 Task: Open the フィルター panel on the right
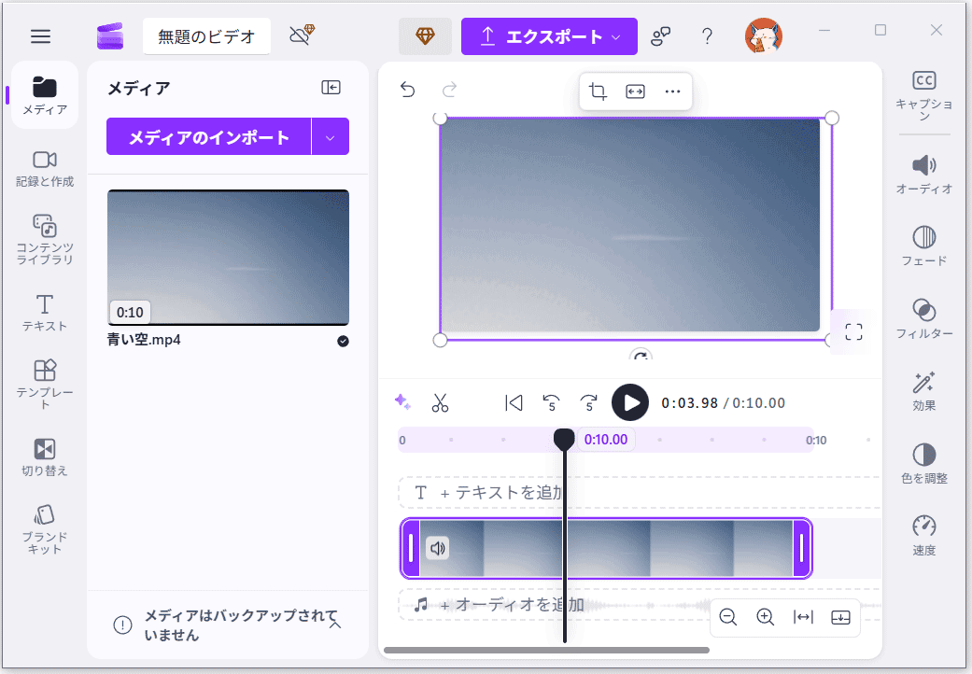pyautogui.click(x=923, y=319)
